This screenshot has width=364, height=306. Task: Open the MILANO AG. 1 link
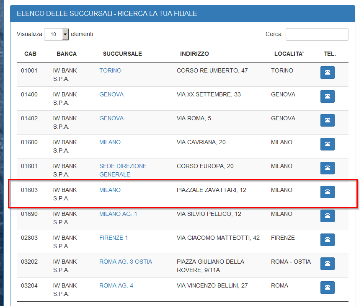[x=118, y=214]
